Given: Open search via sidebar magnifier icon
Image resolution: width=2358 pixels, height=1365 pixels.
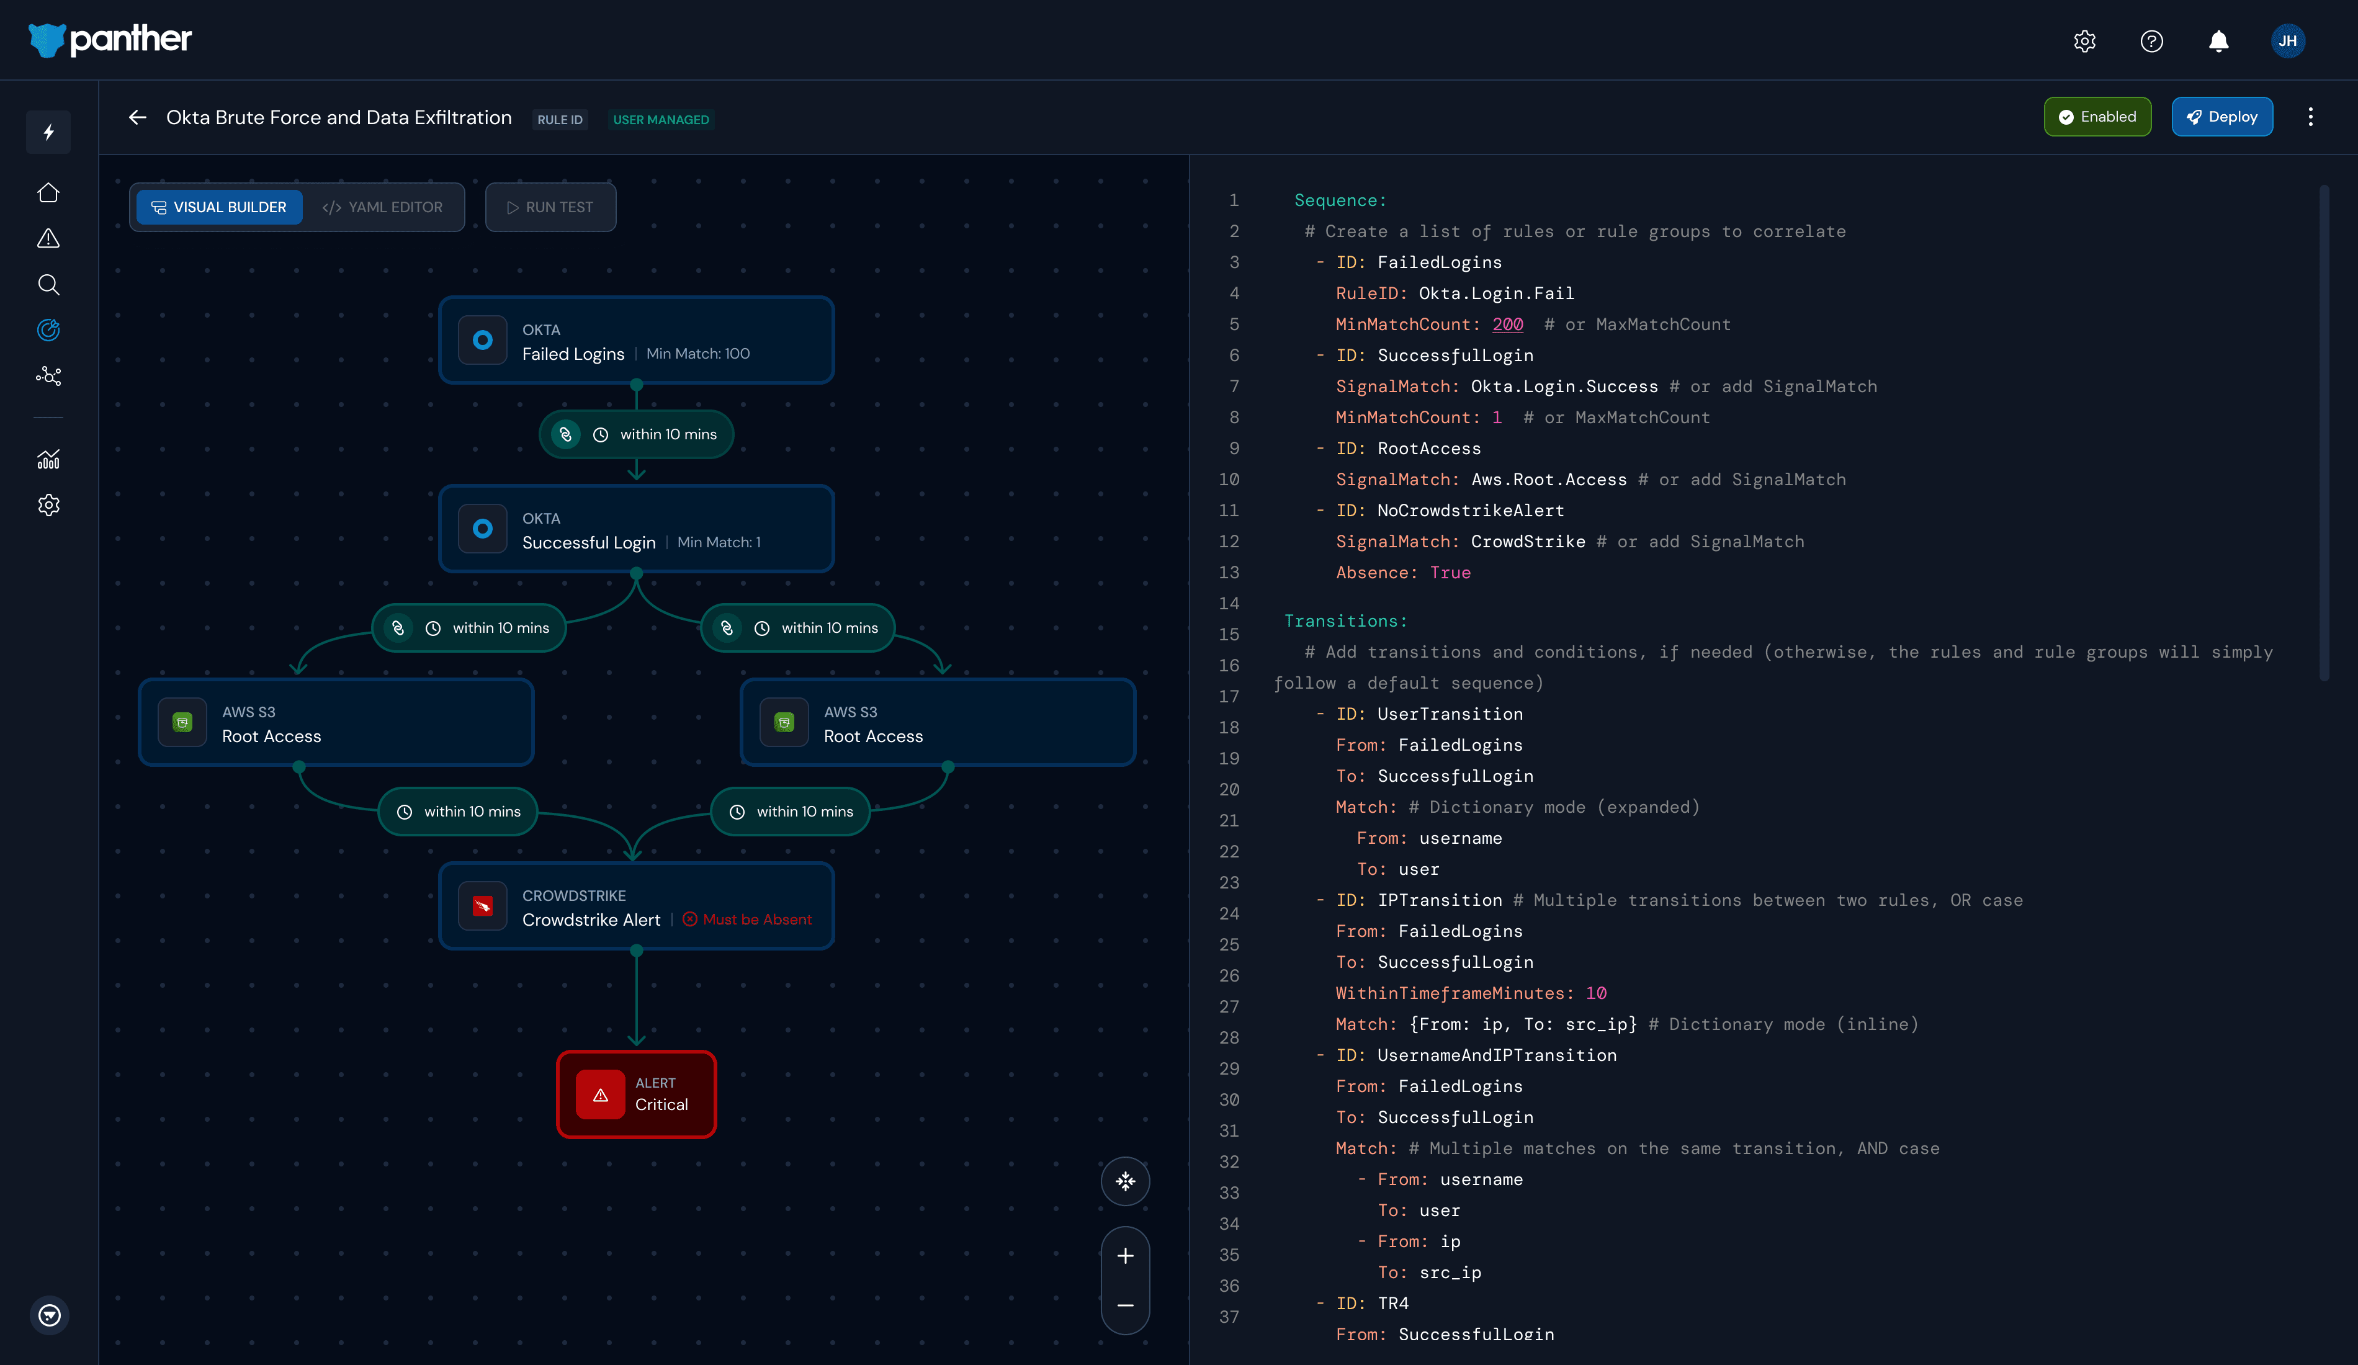Looking at the screenshot, I should click(48, 284).
